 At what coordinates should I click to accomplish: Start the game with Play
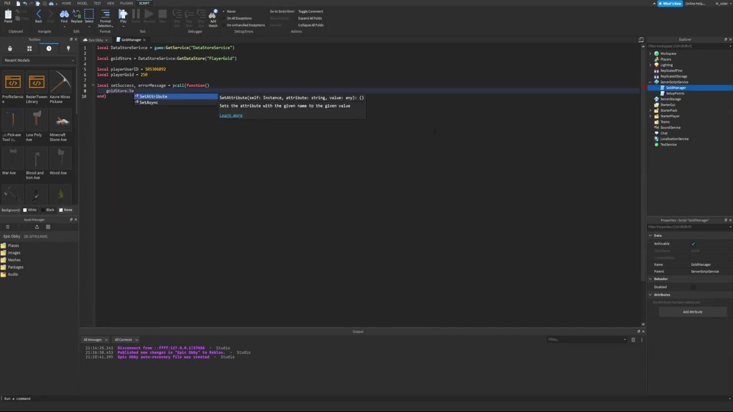[123, 14]
